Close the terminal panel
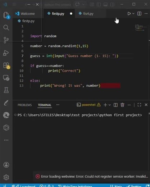150x187 pixels. 146,105
